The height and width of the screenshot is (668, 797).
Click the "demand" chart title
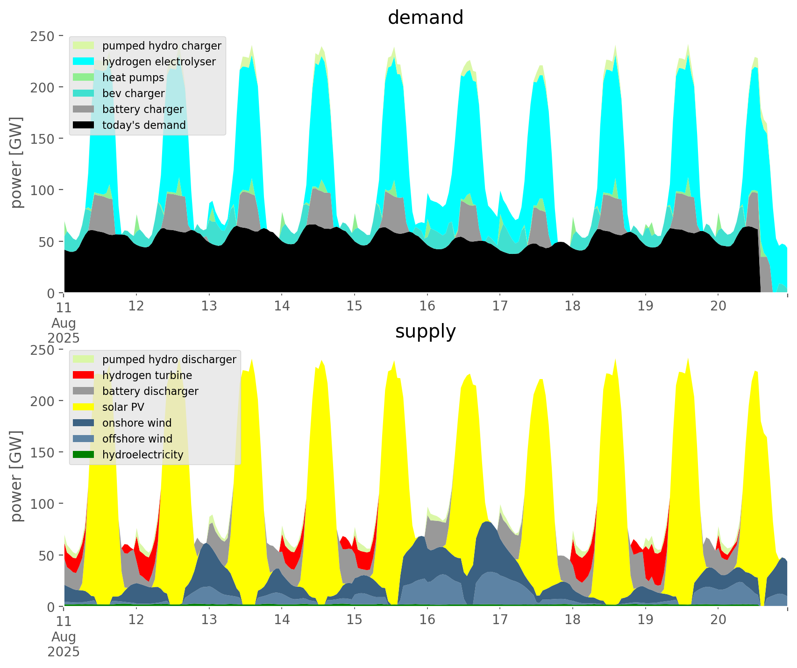tap(425, 18)
